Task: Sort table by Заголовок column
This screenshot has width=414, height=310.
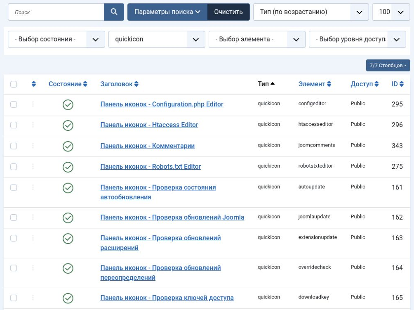Action: coord(119,84)
